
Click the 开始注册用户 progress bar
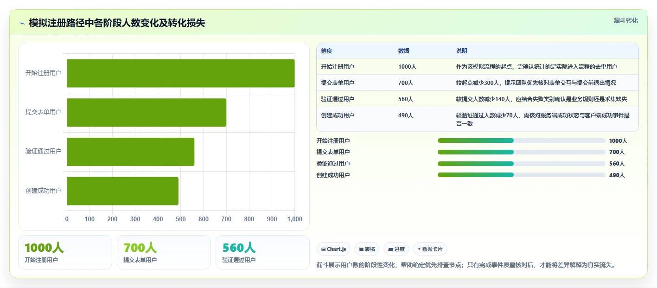(522, 141)
